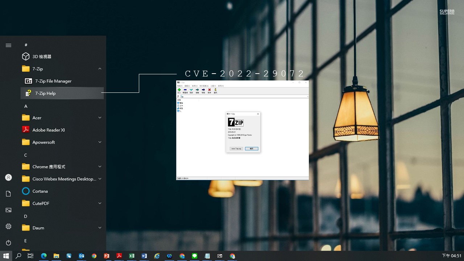This screenshot has width=464, height=261.
Task: Select the 文件 Documents item in 7-Zip list
Action: pos(180,105)
